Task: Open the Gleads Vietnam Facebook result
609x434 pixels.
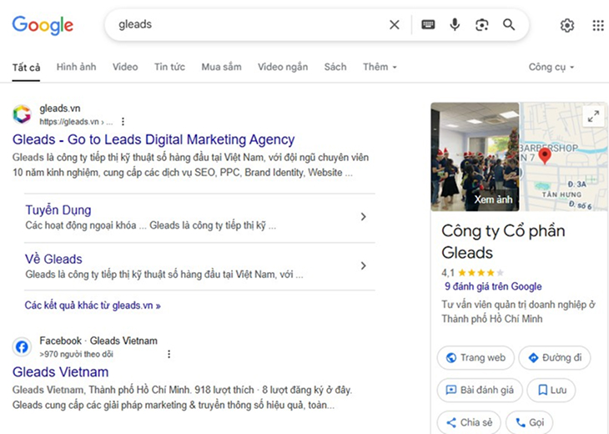Action: (61, 372)
